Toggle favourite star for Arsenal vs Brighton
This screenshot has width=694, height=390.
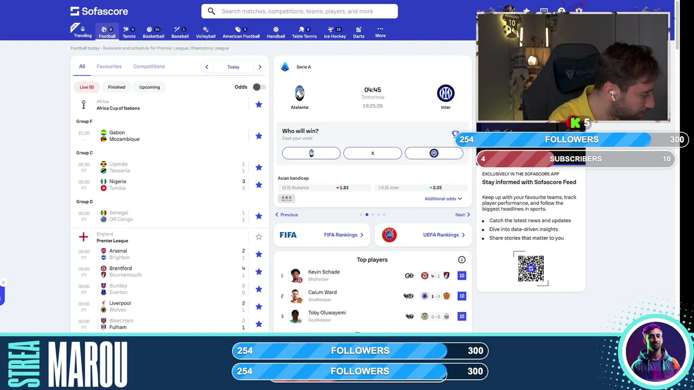tap(259, 254)
